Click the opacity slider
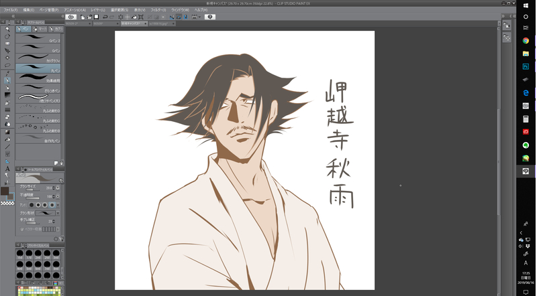This screenshot has height=296, width=537. point(33,198)
